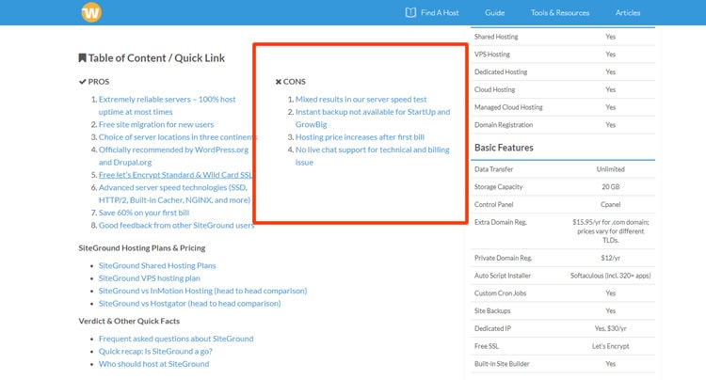This screenshot has height=380, width=706.
Task: Open link 'Extremely reliable servers – 100% host uptime'
Action: (167, 105)
